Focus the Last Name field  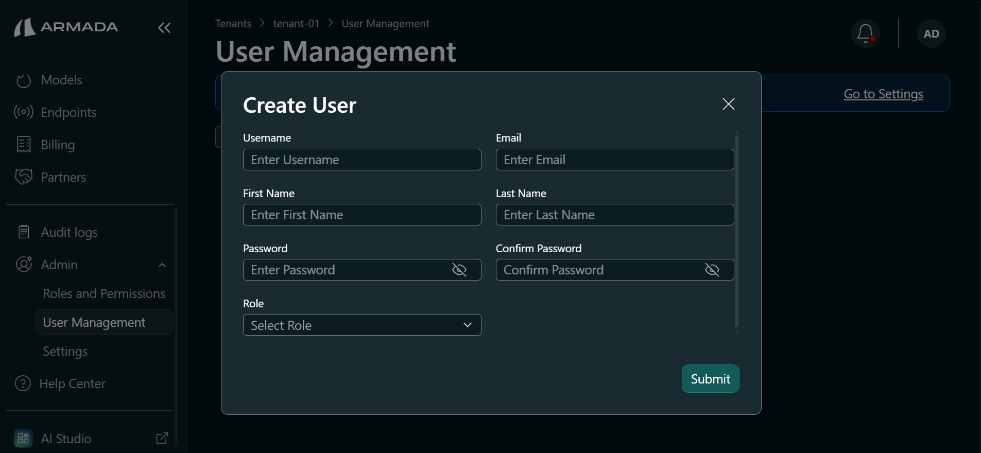coord(615,215)
